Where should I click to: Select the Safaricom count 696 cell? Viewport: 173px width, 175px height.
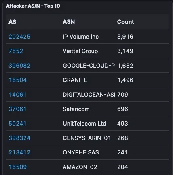[122, 109]
